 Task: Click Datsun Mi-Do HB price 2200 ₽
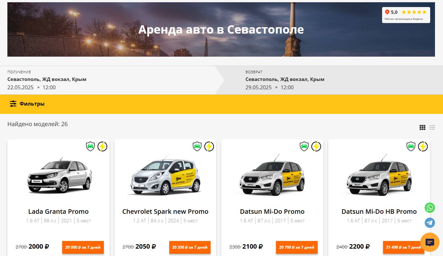[359, 247]
